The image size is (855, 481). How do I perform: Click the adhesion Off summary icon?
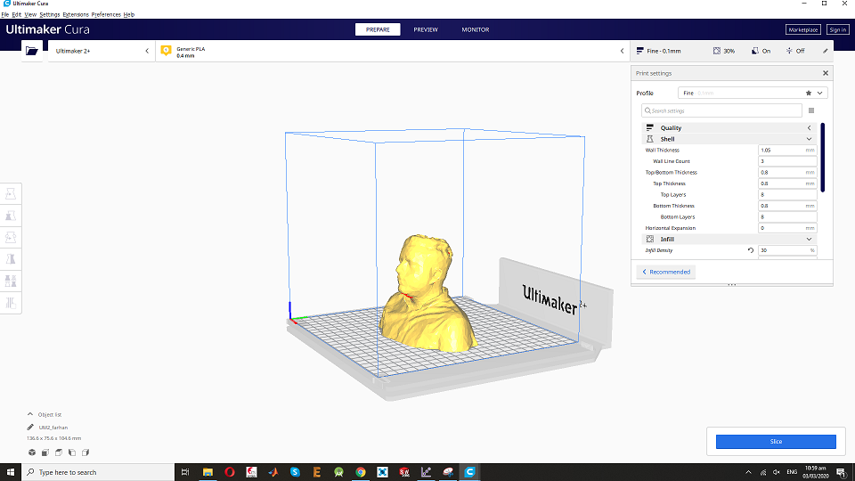pos(789,51)
